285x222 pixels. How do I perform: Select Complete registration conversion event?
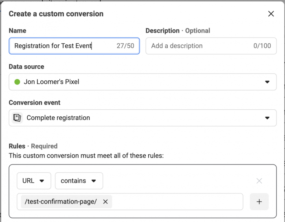tap(142, 118)
